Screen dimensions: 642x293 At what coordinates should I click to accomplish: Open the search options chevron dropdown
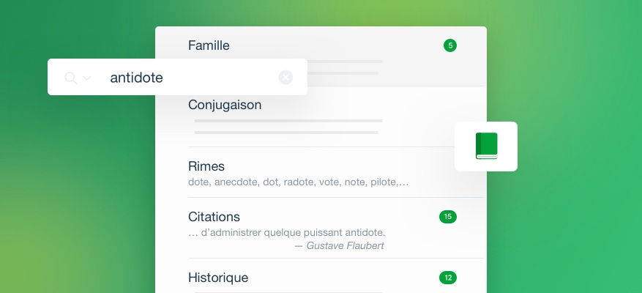point(87,78)
